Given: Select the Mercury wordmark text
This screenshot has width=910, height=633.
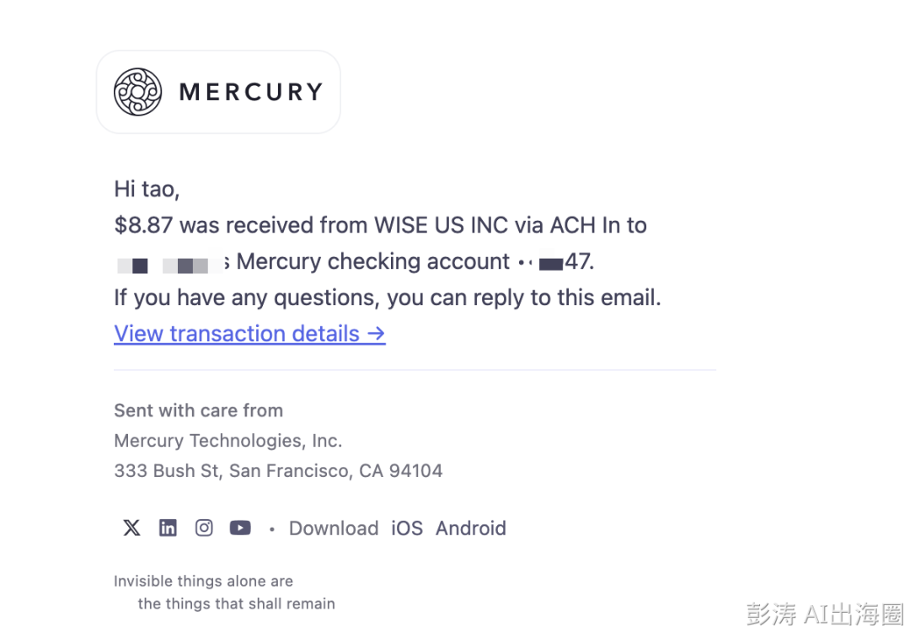Looking at the screenshot, I should click(250, 91).
